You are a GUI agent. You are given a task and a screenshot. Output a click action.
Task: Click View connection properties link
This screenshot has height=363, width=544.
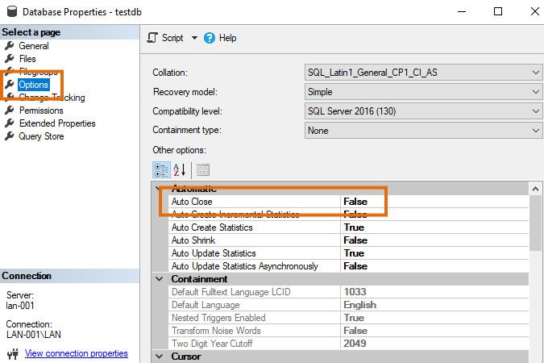point(76,353)
